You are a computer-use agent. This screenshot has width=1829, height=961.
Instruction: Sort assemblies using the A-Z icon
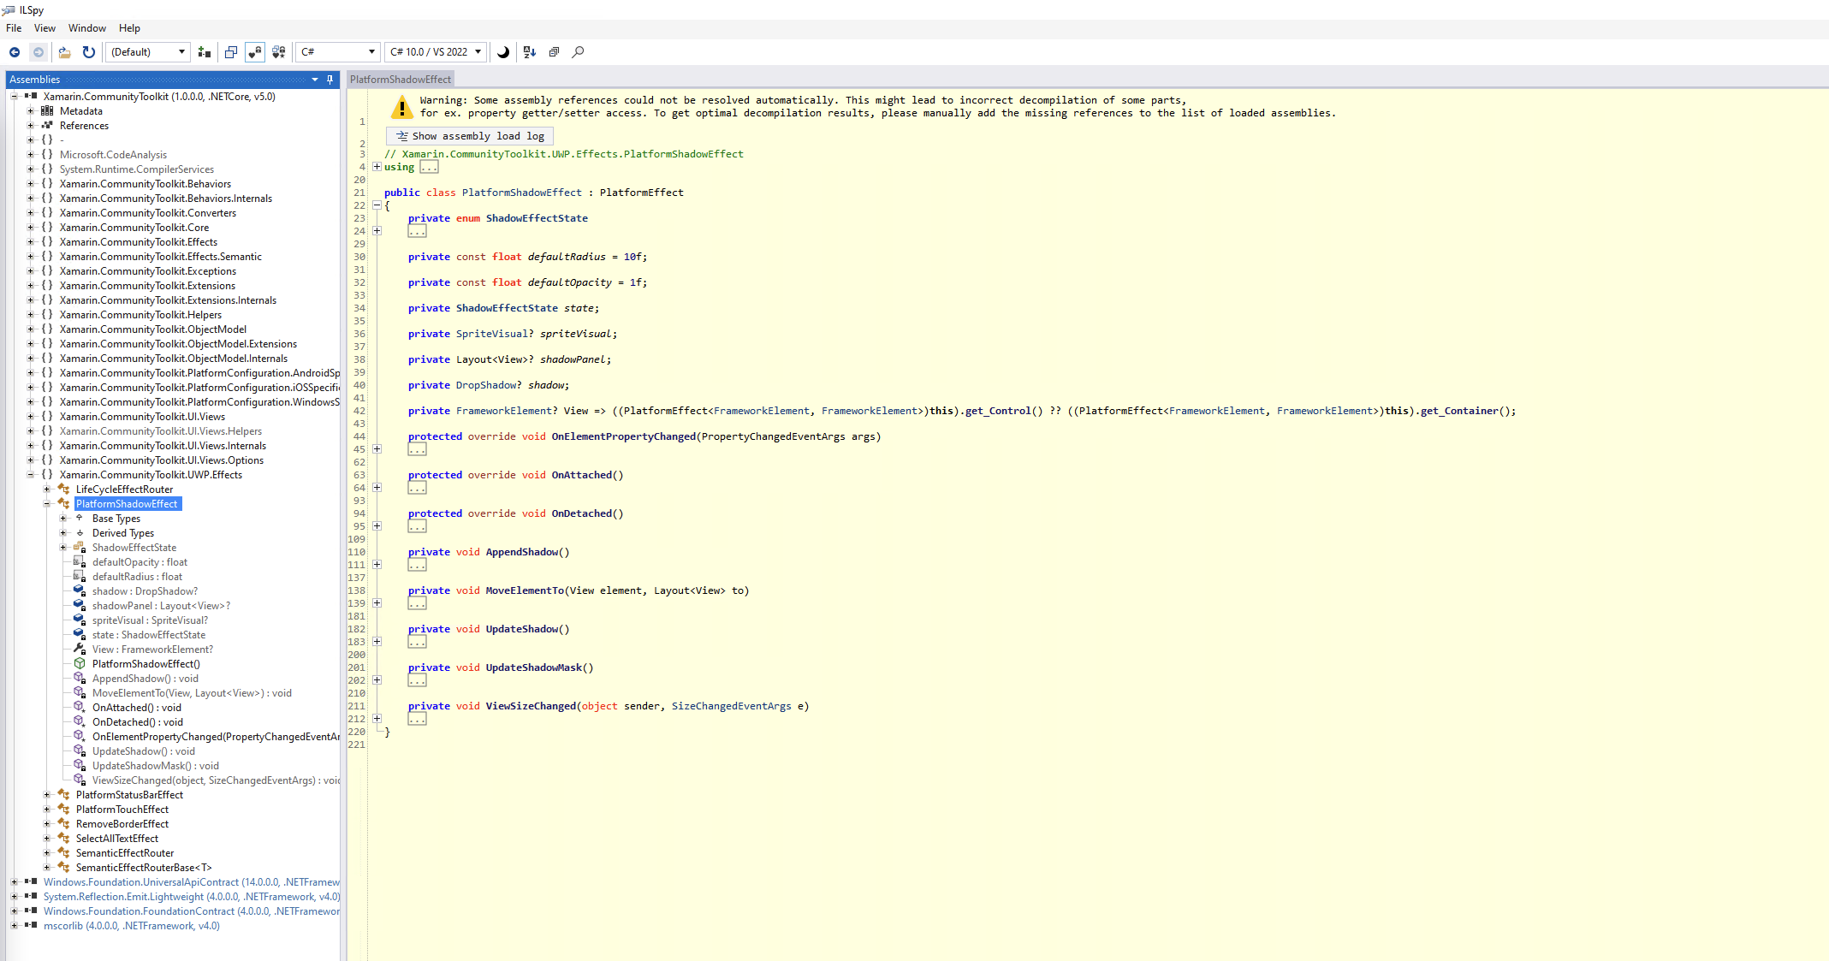coord(529,52)
